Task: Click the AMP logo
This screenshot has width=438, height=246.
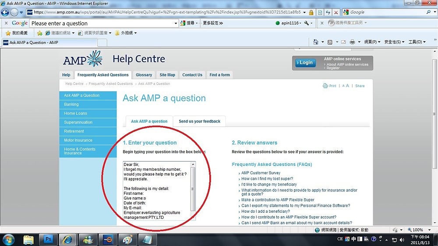Action: 83,59
